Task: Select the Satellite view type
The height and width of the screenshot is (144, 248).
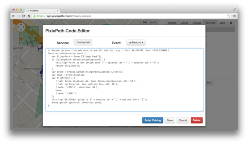Action: point(153,22)
